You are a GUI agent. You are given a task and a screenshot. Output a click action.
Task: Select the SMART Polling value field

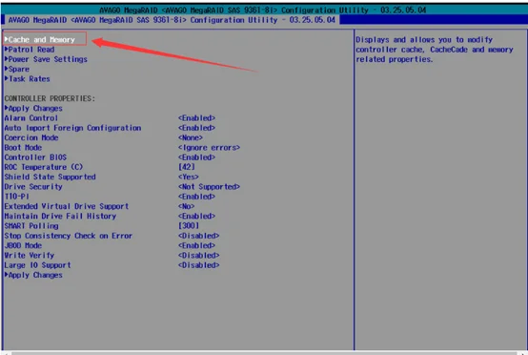pos(189,225)
